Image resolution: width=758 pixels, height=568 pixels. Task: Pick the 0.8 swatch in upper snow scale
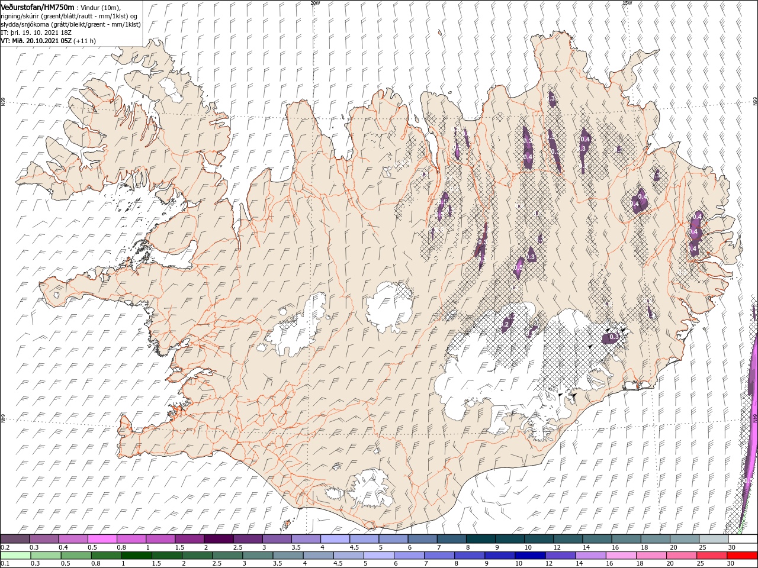point(131,539)
